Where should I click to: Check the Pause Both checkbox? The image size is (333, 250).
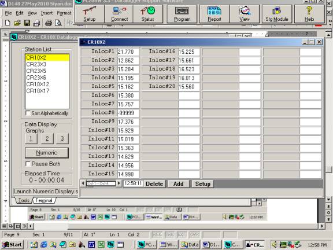[28, 164]
